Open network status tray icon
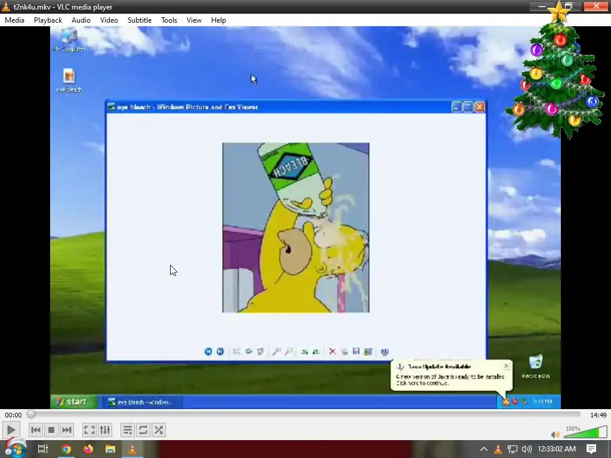The image size is (611, 458). coord(513,449)
